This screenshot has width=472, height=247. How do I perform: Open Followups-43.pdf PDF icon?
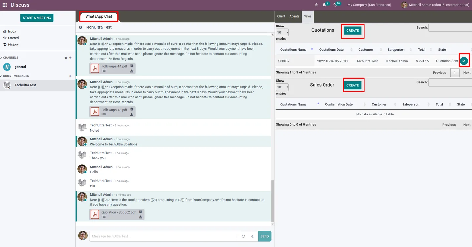coord(95,112)
